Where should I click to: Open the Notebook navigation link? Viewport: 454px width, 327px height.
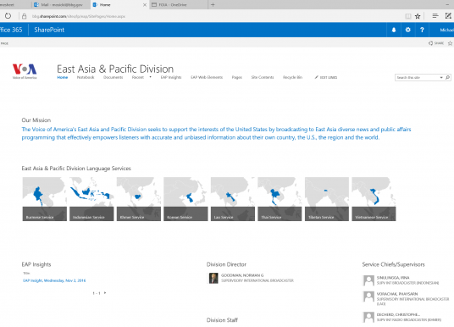(86, 77)
